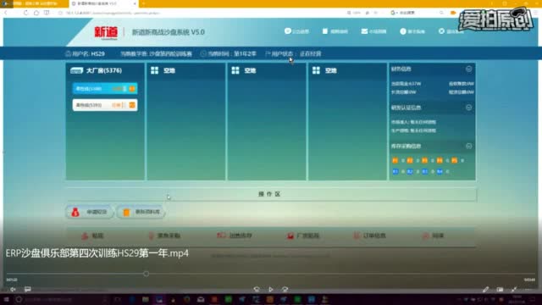Click grid icon of first 空地 panel
Screen dimensions: 542x305
tap(154, 70)
